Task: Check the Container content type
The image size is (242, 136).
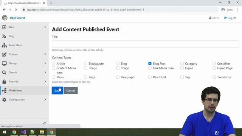Action: point(214,63)
